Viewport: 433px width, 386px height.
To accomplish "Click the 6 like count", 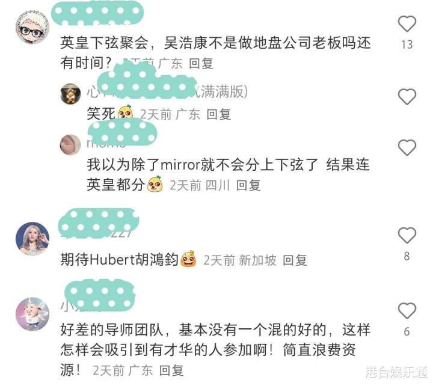I will coord(407,332).
